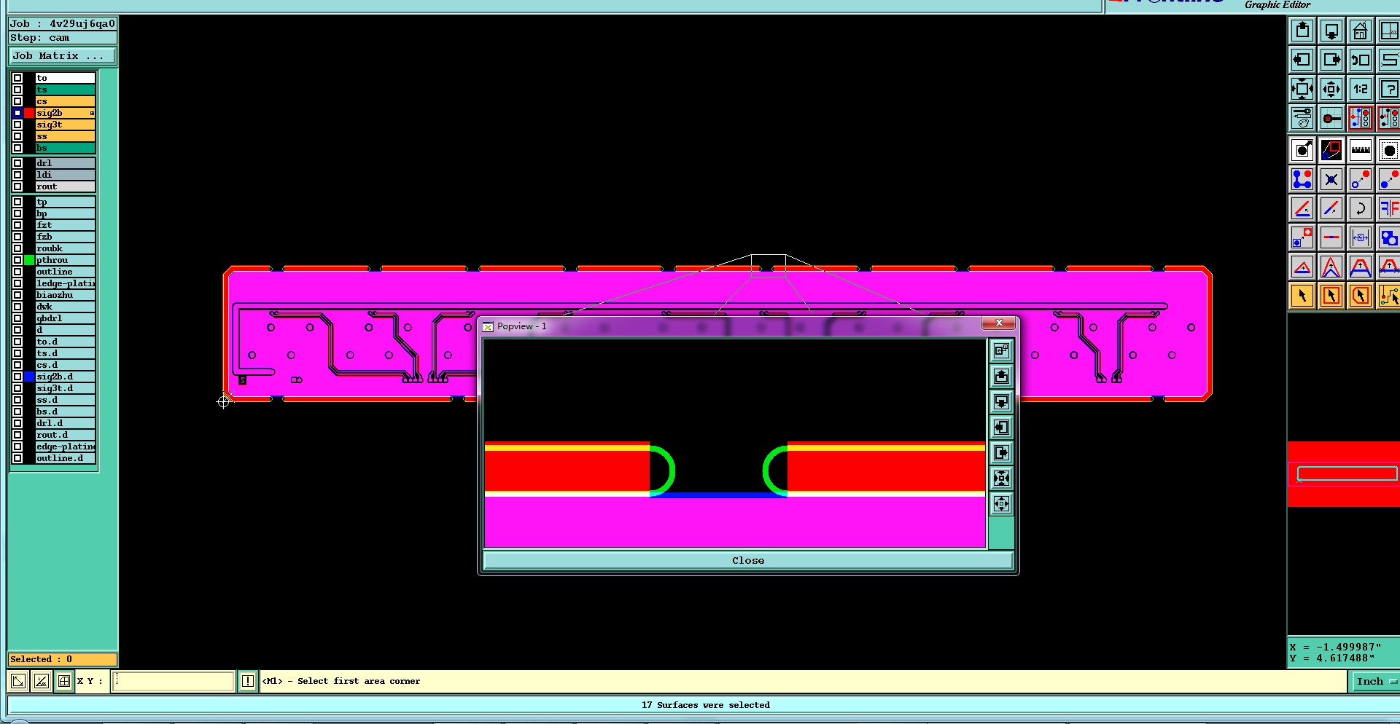Open the tools and palette settings icon
This screenshot has height=724, width=1400.
point(1302,118)
